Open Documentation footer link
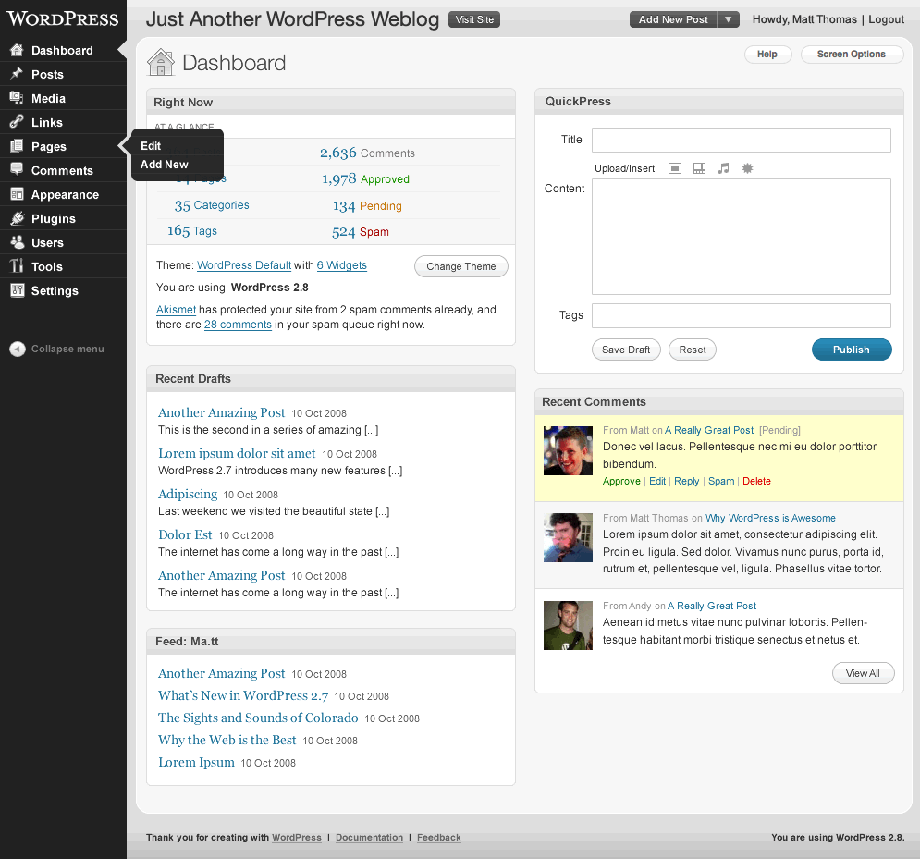The height and width of the screenshot is (859, 920). (370, 838)
